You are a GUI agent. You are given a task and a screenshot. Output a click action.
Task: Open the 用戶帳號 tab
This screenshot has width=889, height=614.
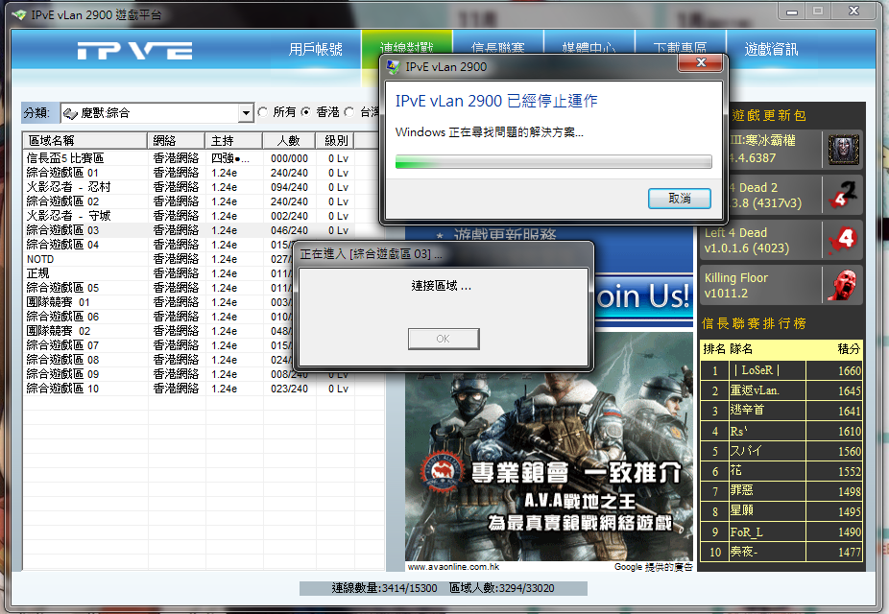coord(316,49)
